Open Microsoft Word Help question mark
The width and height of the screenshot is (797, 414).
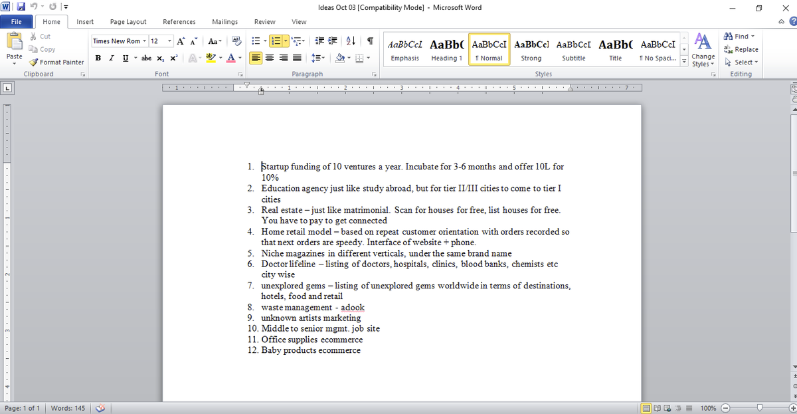tap(792, 22)
